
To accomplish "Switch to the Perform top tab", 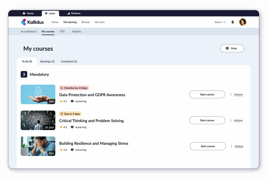I will click(74, 13).
